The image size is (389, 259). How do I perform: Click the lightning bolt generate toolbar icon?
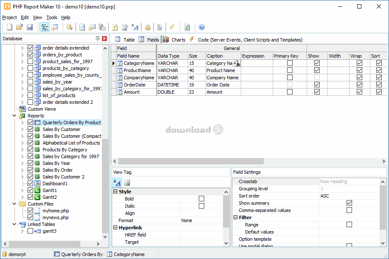[x=172, y=27]
